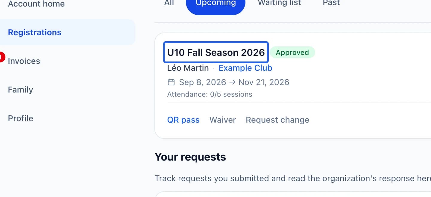The image size is (431, 197).
Task: Open the QR pass
Action: [183, 120]
